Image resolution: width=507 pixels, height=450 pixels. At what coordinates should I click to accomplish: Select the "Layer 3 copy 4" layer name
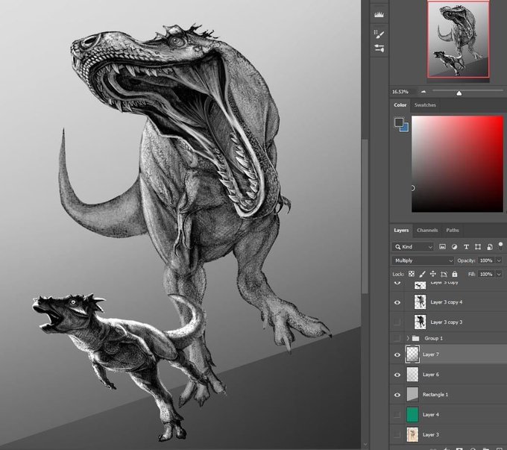[446, 302]
